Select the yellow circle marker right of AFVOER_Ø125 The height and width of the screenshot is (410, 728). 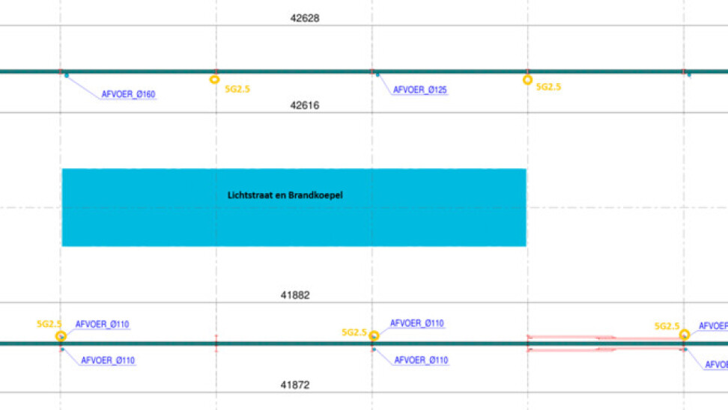coord(527,79)
